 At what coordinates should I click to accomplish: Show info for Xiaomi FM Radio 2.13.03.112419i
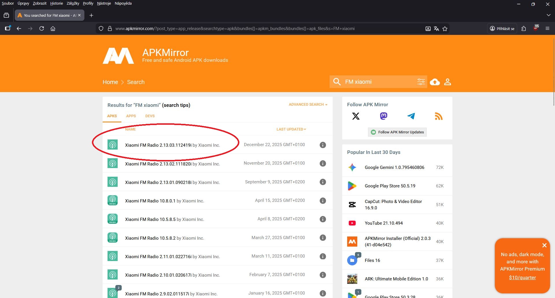323,145
